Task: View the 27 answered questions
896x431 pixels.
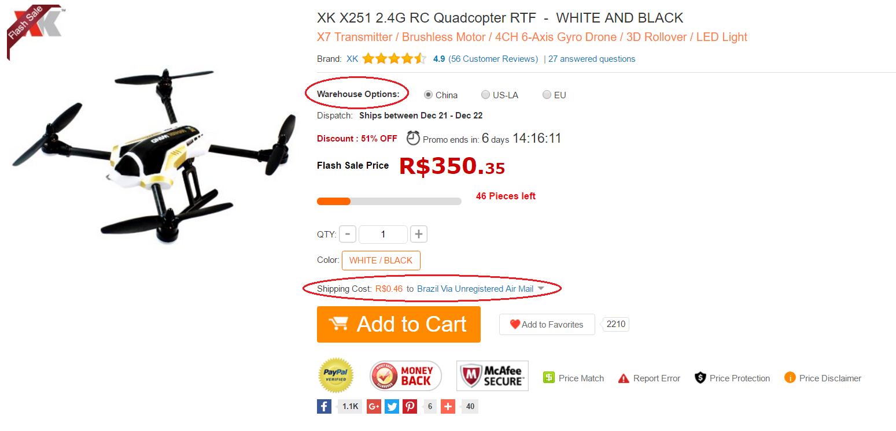Action: pyautogui.click(x=592, y=59)
